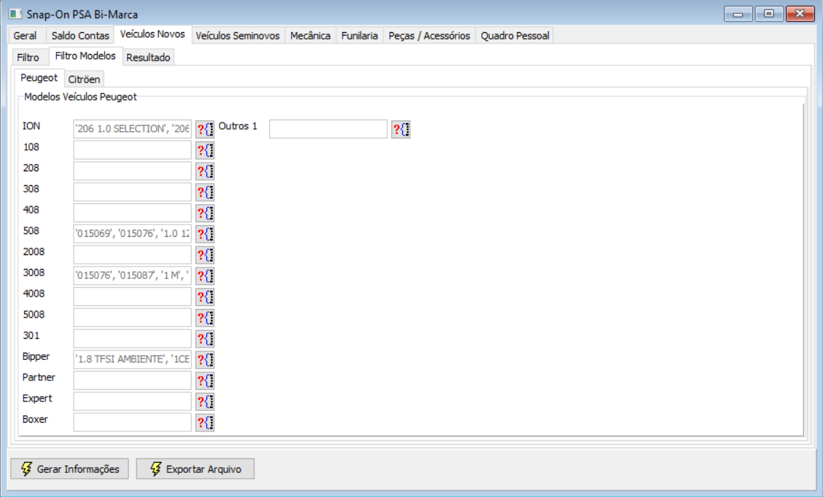
Task: Open query lookup icon for Boxer row
Action: coord(205,423)
